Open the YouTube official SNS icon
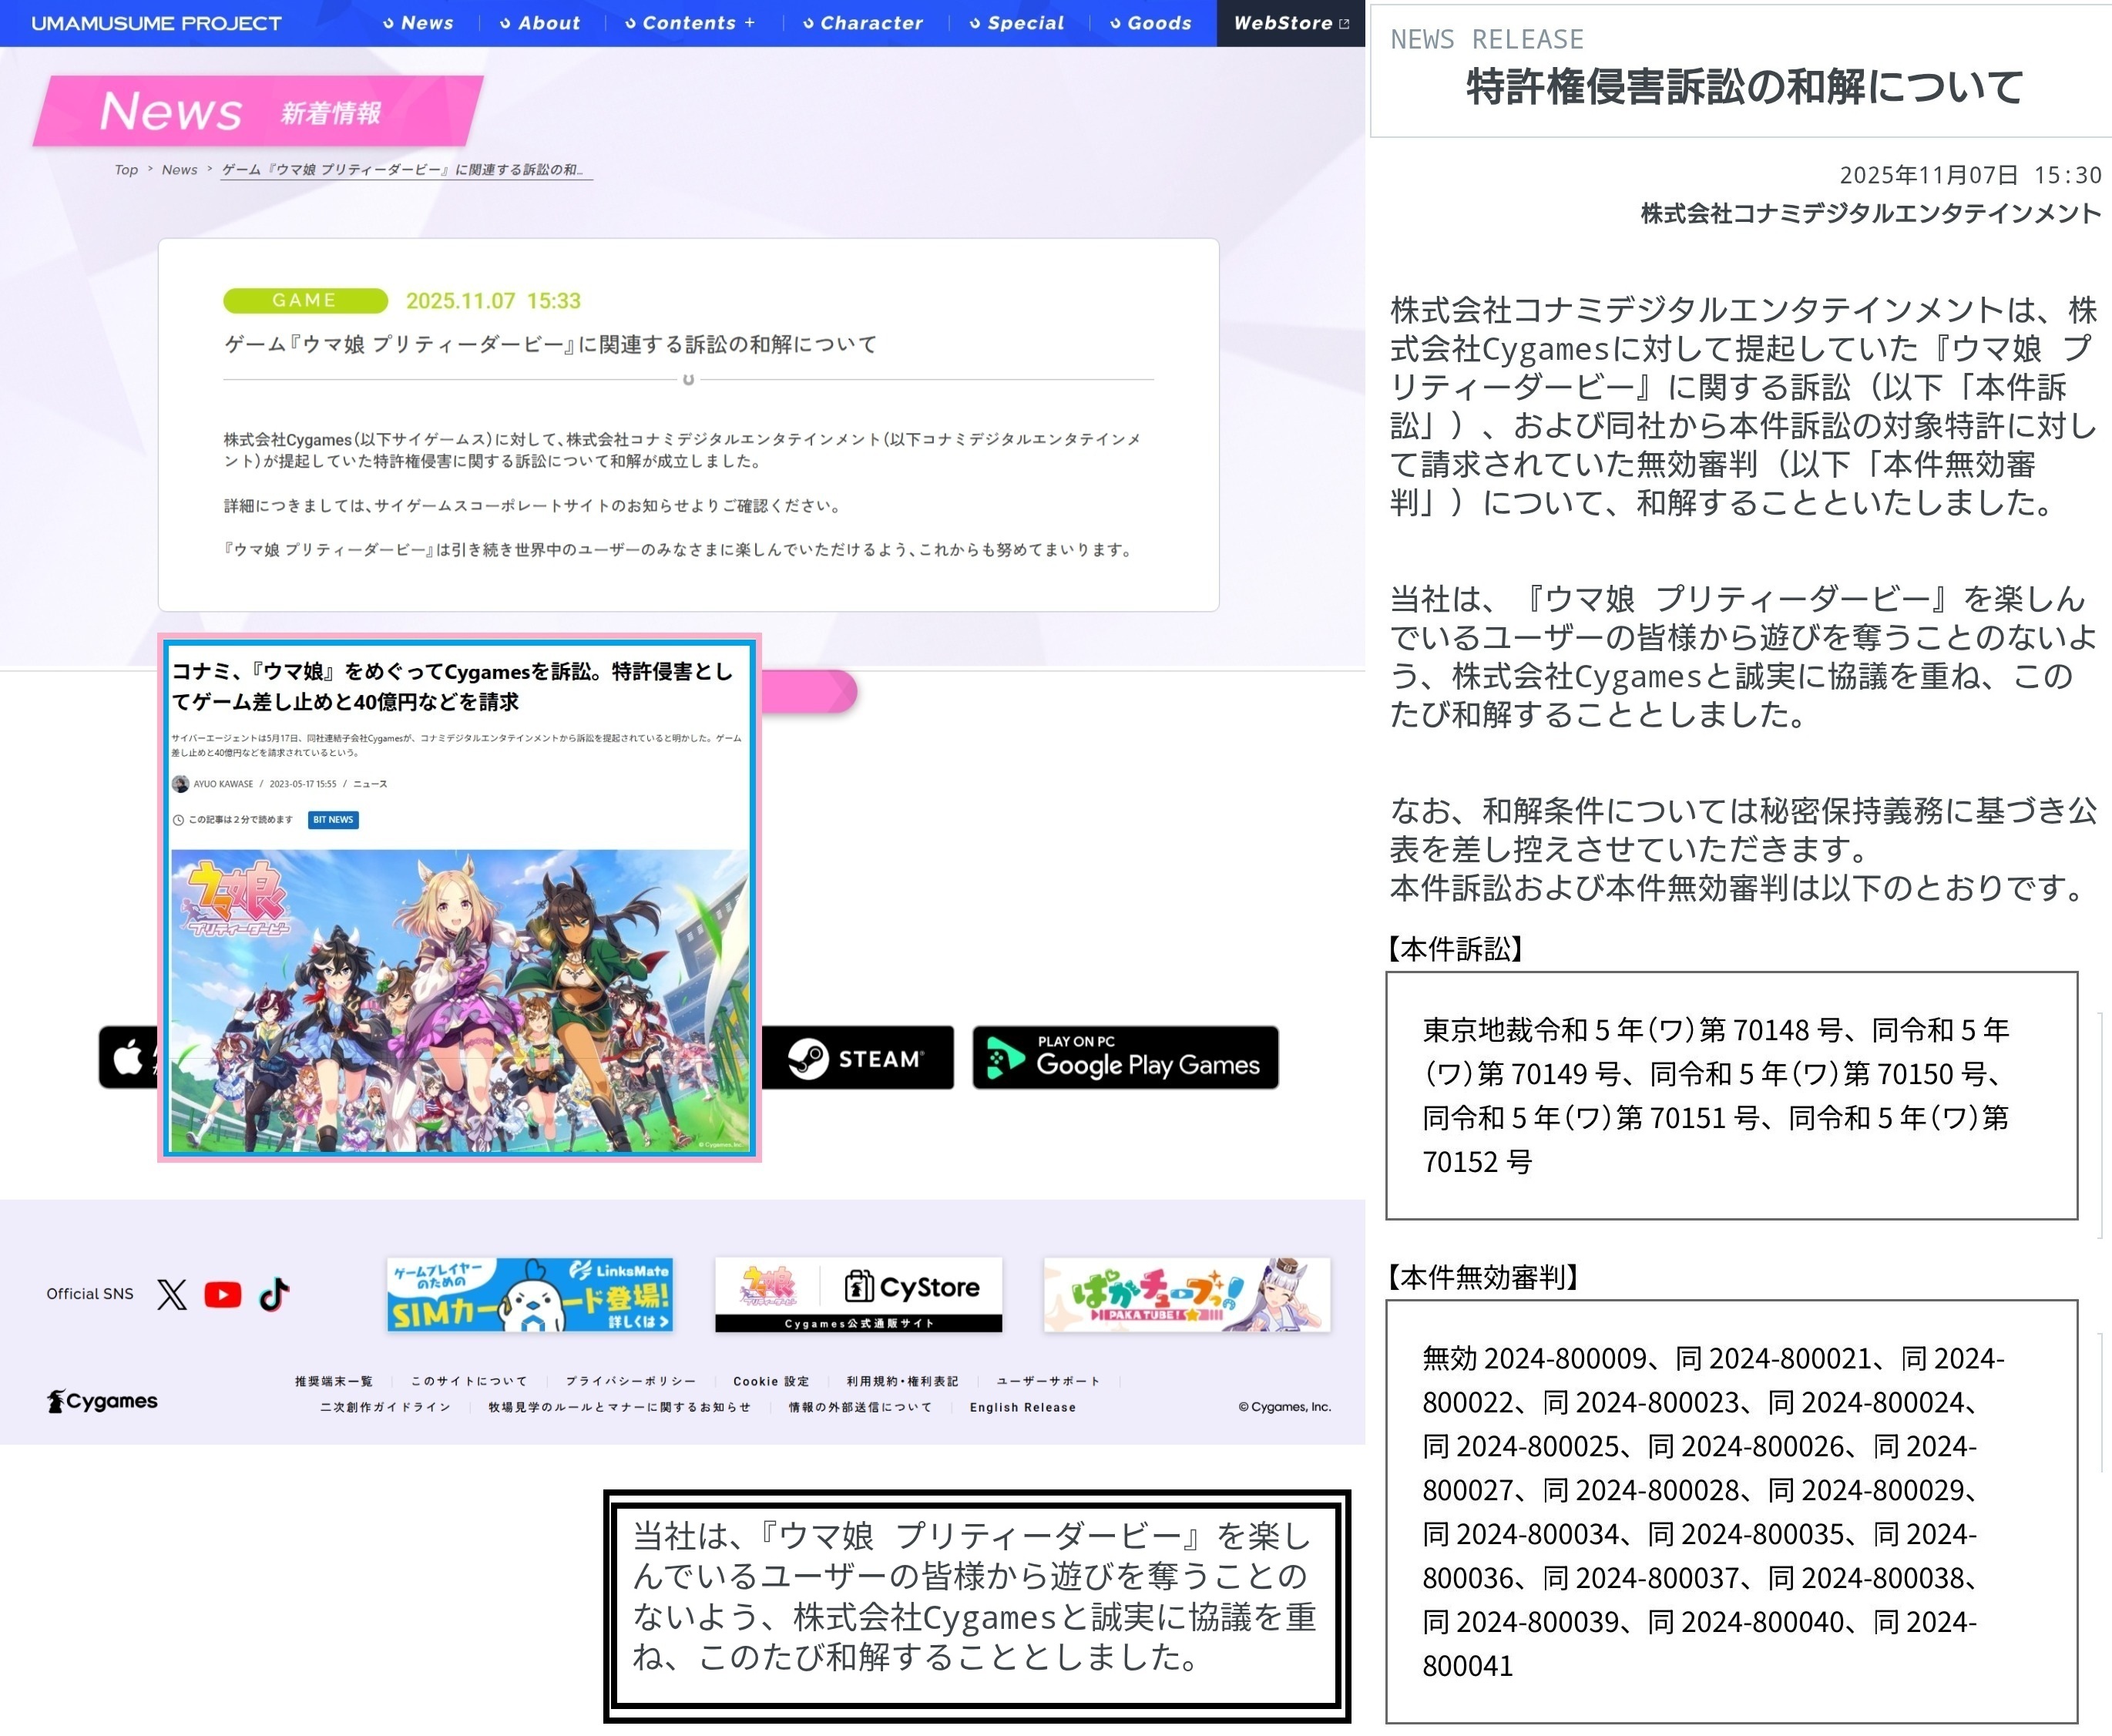 222,1294
